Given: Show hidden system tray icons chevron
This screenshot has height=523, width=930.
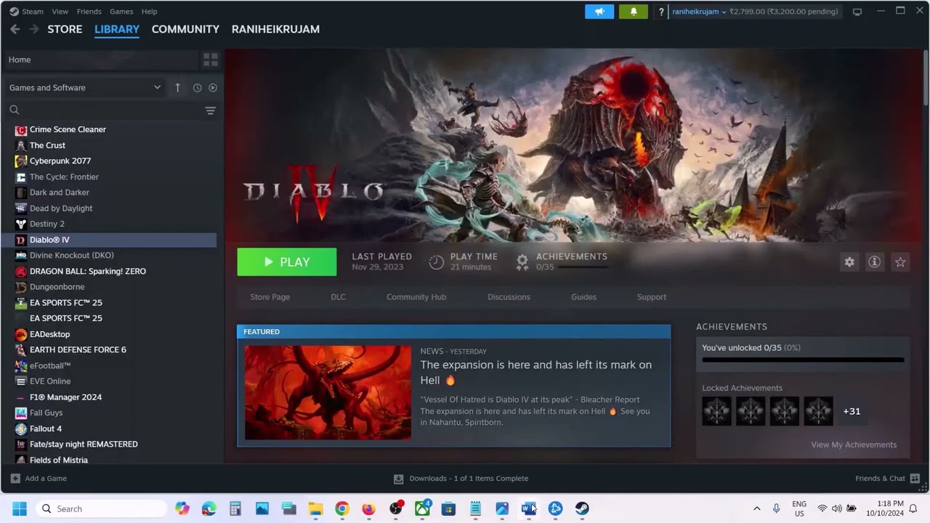Looking at the screenshot, I should click(x=756, y=508).
